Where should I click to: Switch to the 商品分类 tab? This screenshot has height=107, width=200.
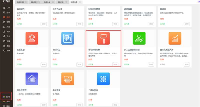pyautogui.click(x=47, y=2)
